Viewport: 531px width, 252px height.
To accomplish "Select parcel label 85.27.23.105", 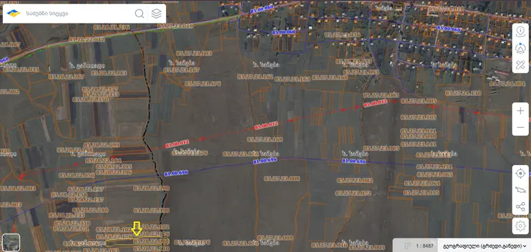I will pyautogui.click(x=419, y=117).
